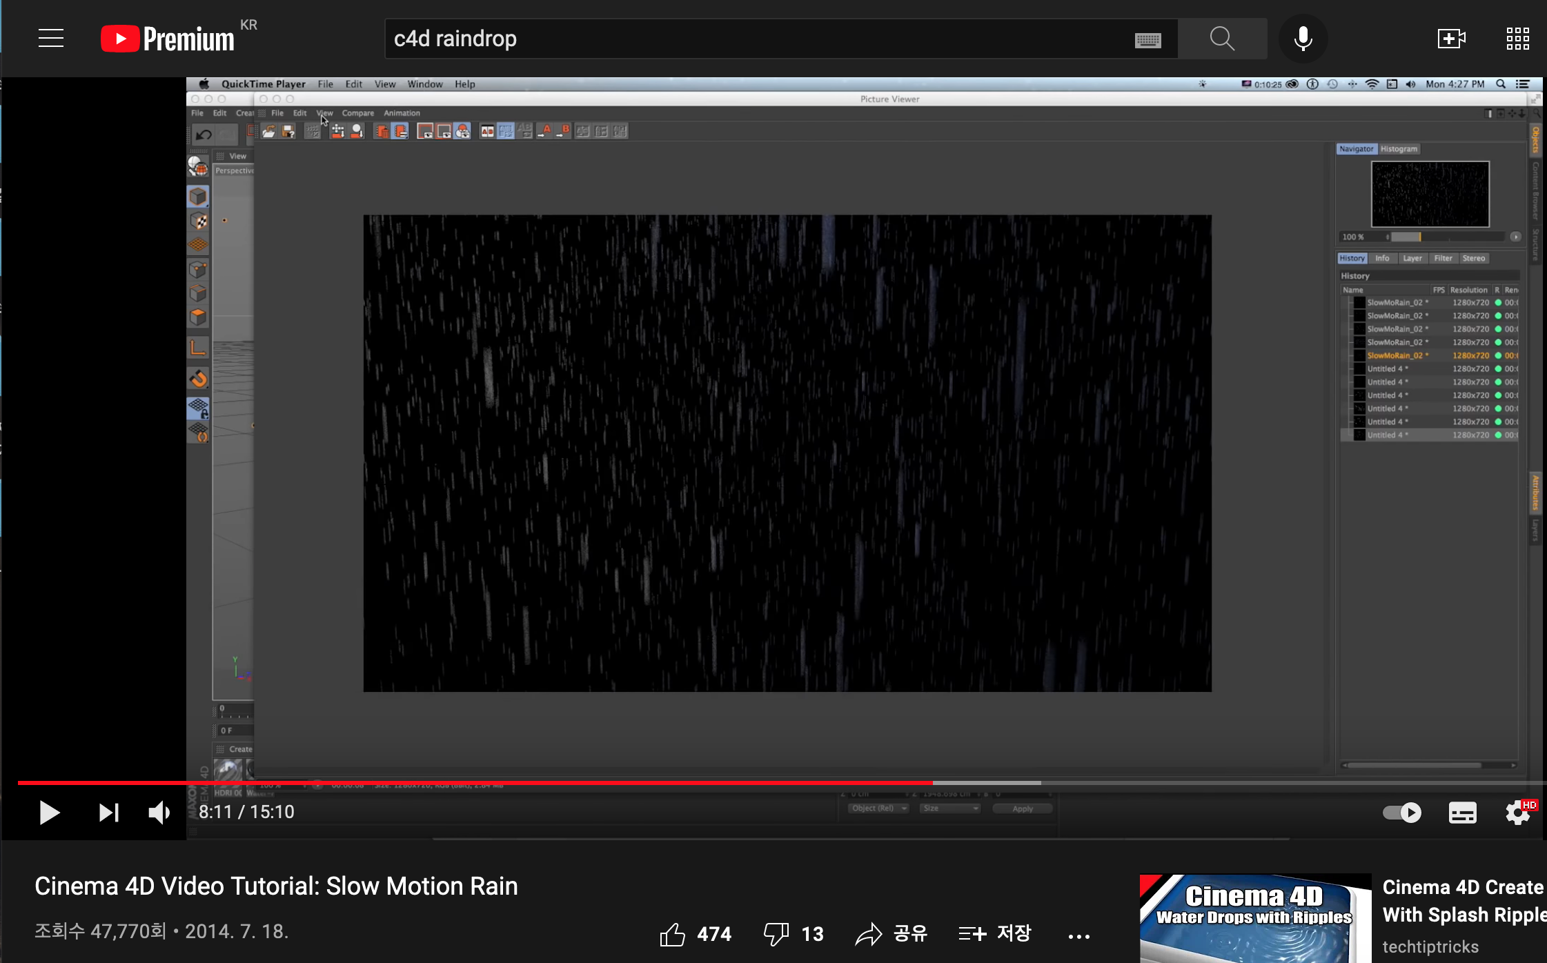
Task: Open the Picture Viewer Edit menu
Action: coord(299,113)
